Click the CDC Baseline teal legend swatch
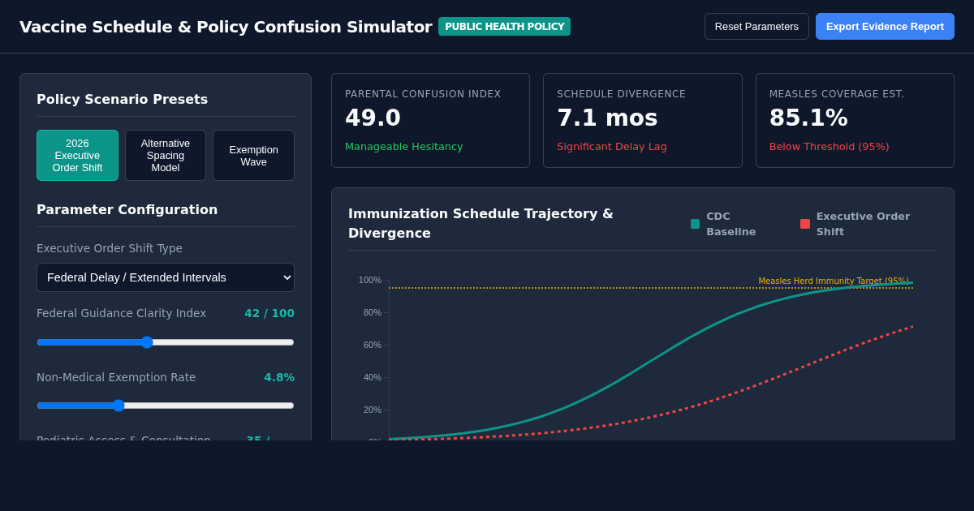 (695, 224)
